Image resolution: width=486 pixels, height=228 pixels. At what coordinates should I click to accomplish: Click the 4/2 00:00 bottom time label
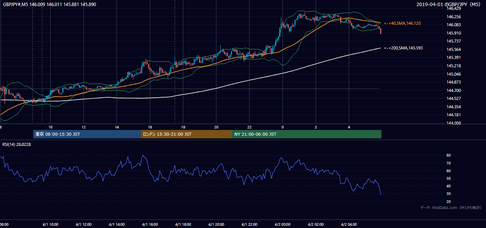[x=283, y=225]
